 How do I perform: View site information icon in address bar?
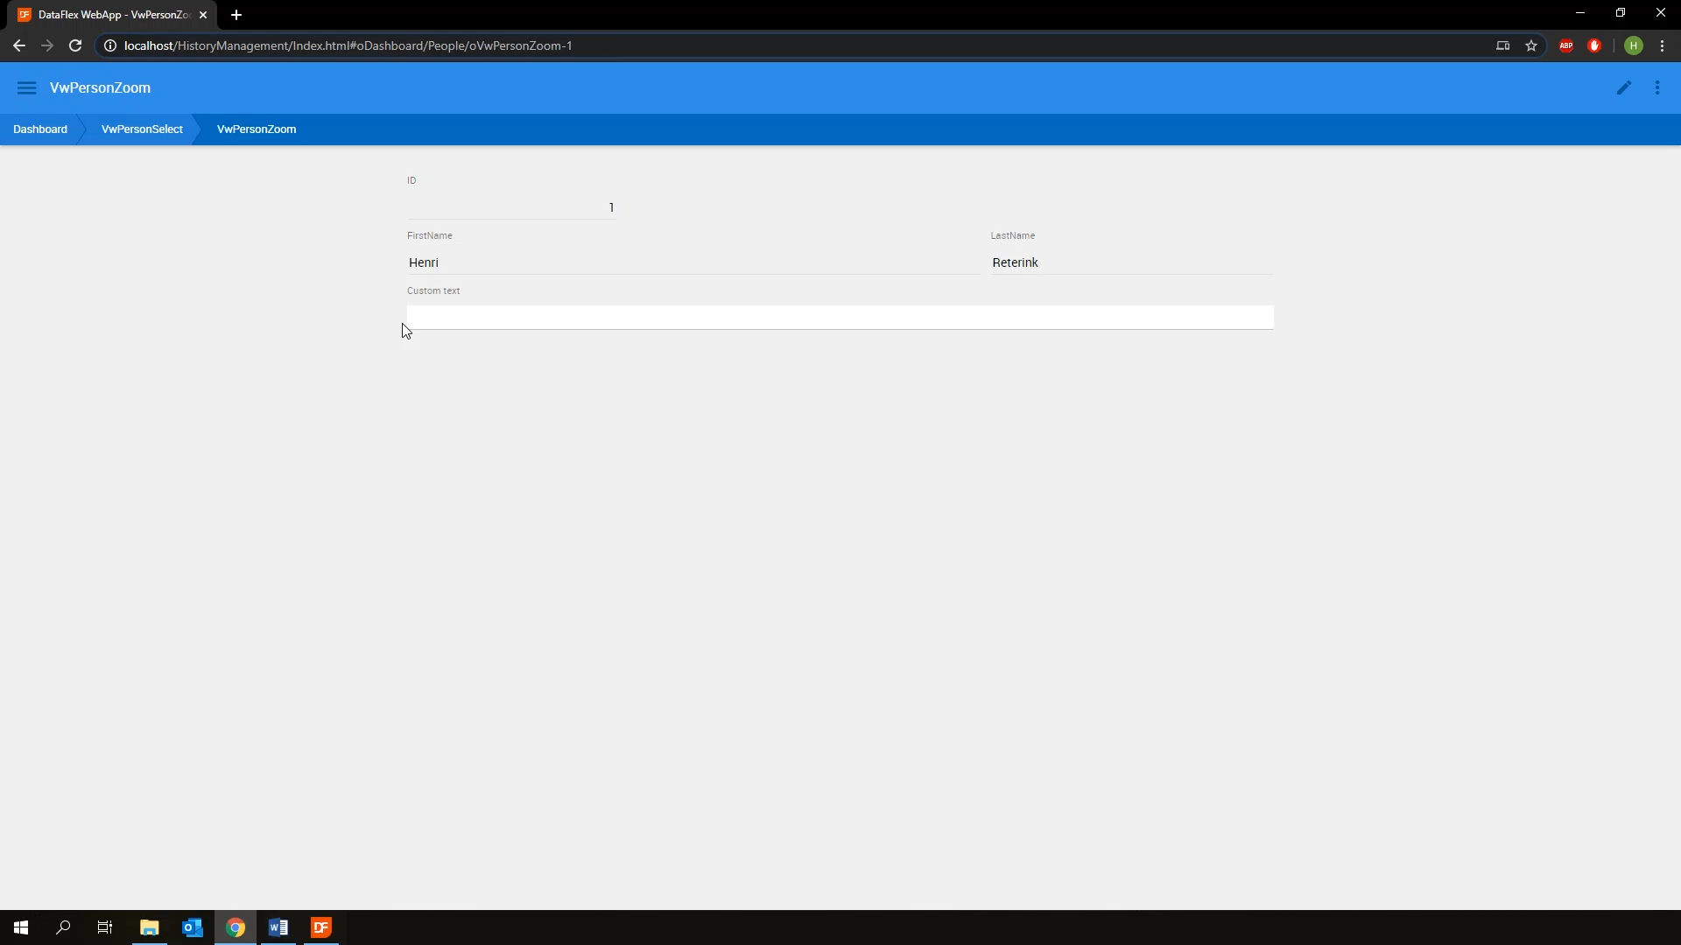[110, 45]
